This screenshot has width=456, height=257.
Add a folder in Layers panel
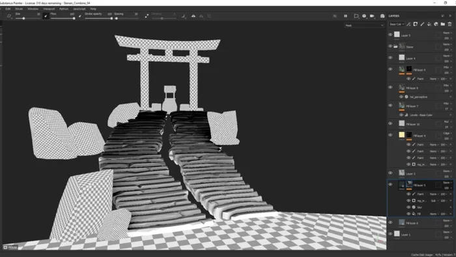click(x=442, y=24)
